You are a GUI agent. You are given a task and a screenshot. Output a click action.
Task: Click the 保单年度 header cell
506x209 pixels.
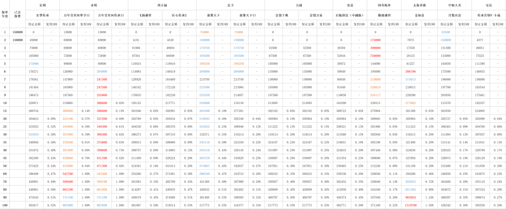click(x=5, y=15)
